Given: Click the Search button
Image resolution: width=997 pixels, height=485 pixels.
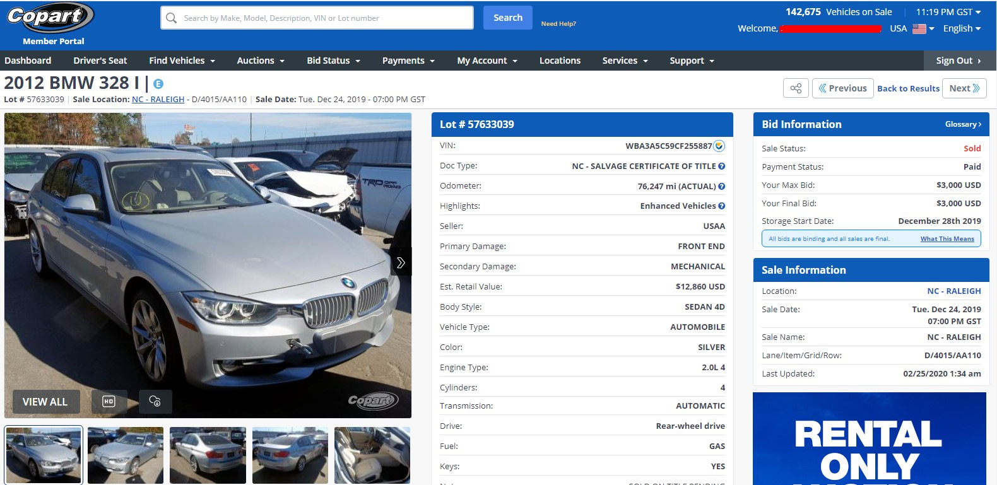Looking at the screenshot, I should [508, 18].
